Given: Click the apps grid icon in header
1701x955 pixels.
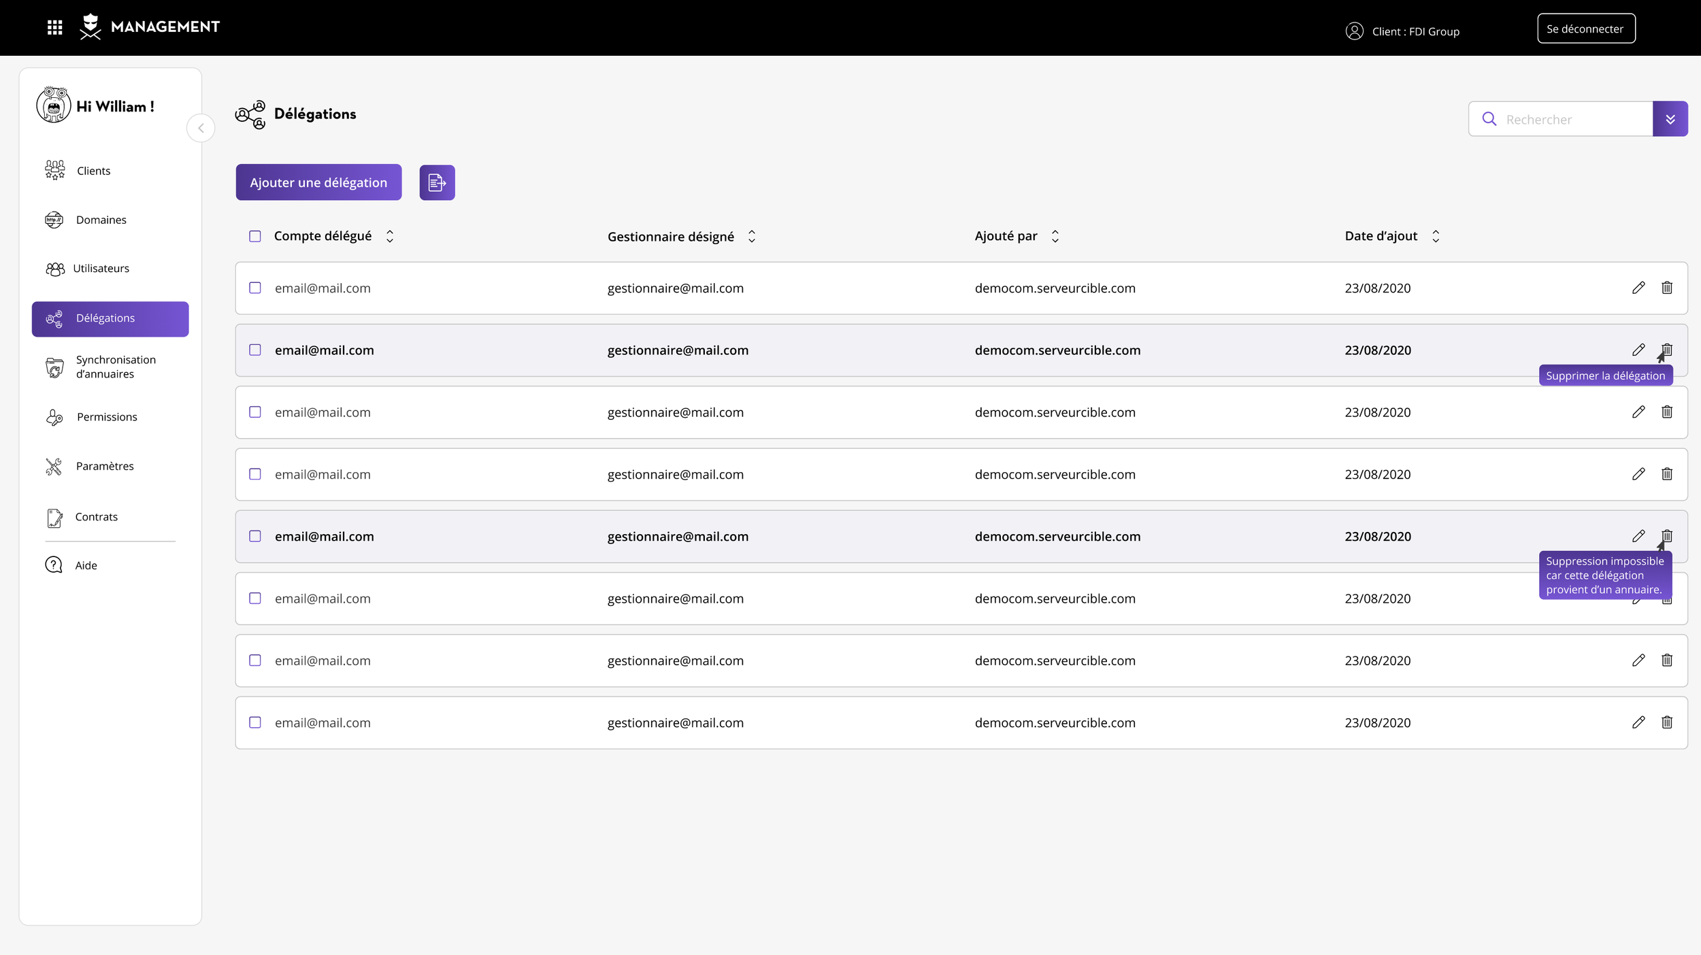Looking at the screenshot, I should (55, 27).
